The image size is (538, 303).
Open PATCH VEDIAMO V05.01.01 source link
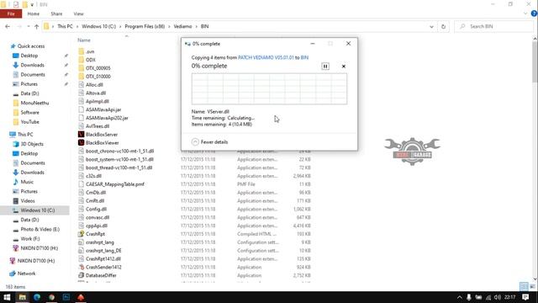pyautogui.click(x=266, y=58)
